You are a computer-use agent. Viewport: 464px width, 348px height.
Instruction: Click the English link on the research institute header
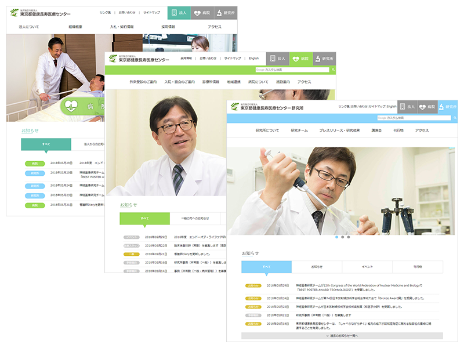(391, 107)
